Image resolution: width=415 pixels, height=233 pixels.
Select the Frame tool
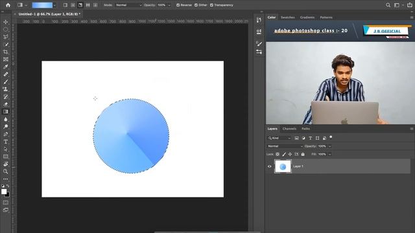(x=6, y=60)
